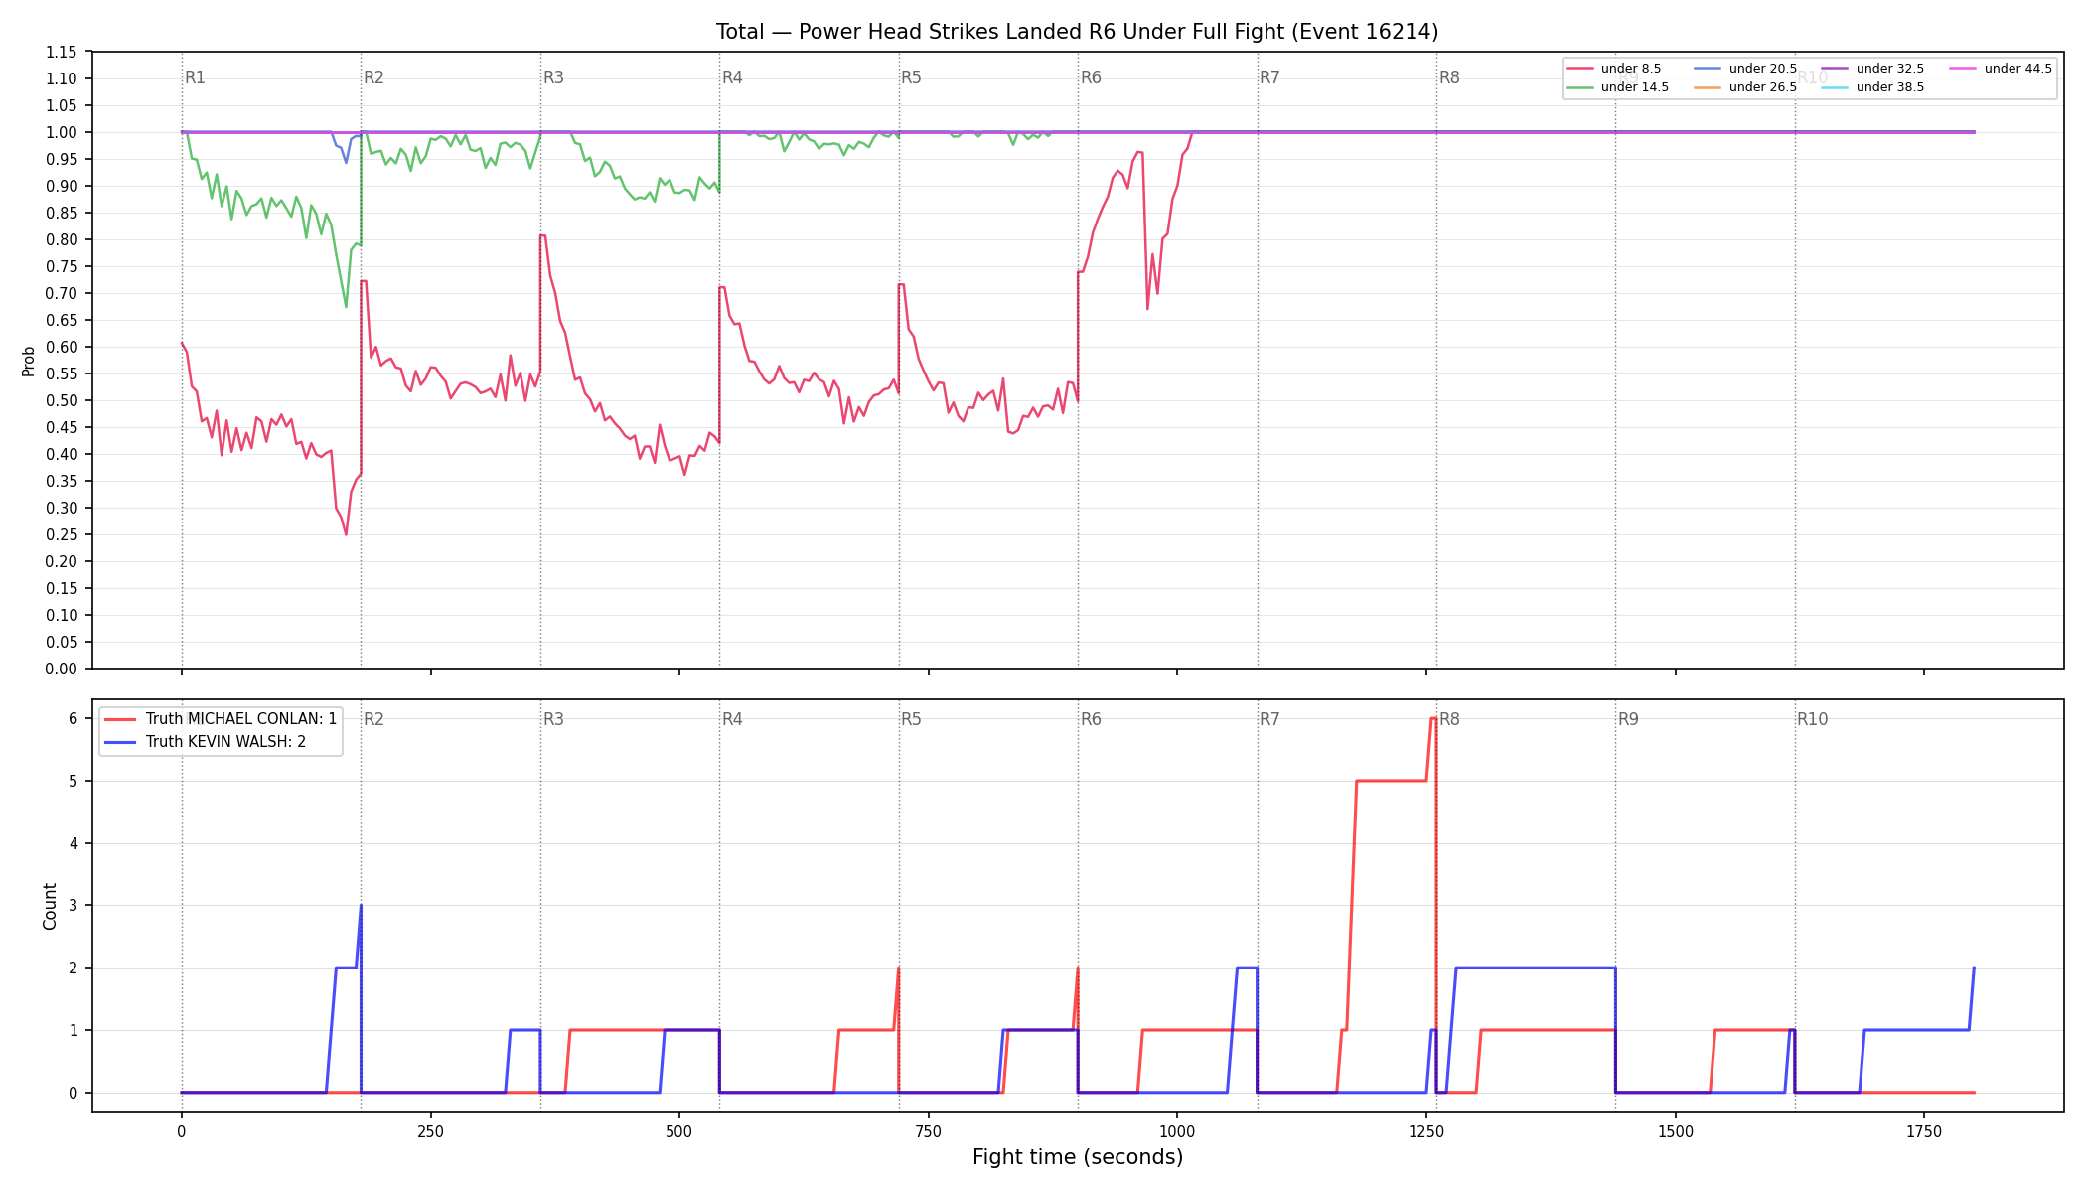Click the R1 round marker in probability chart
Viewport: 2086px width, 1192px height.
[x=195, y=77]
